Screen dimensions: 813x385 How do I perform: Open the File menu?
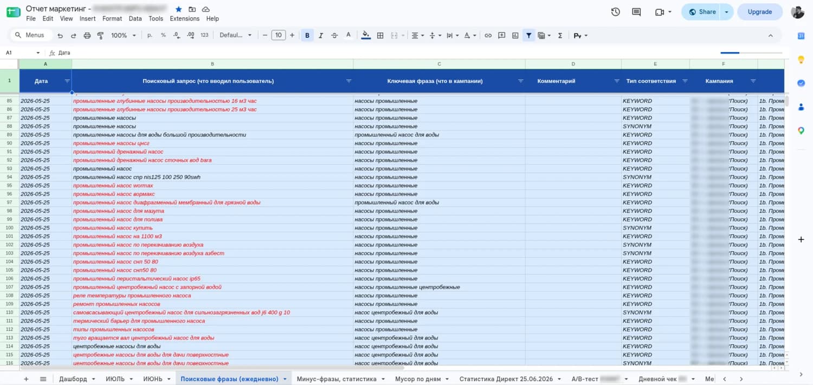[x=31, y=18]
